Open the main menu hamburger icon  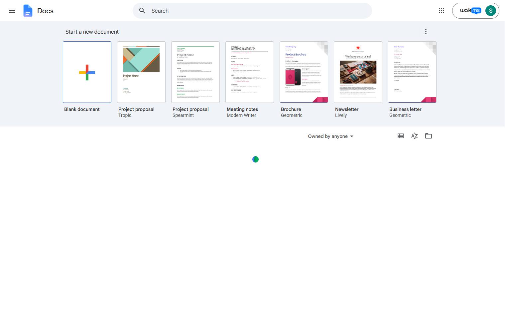pyautogui.click(x=12, y=11)
